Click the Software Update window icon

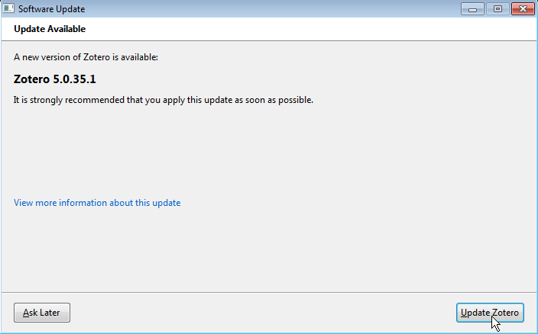8,8
